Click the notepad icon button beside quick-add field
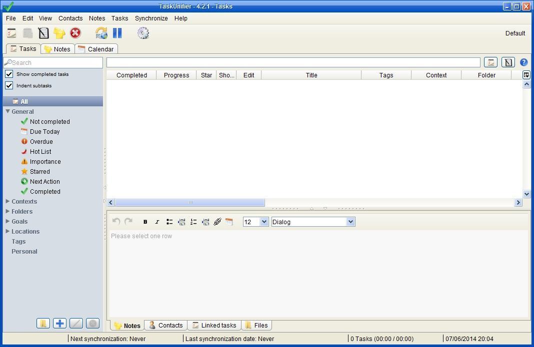Viewport: 534px width, 347px height. (508, 62)
